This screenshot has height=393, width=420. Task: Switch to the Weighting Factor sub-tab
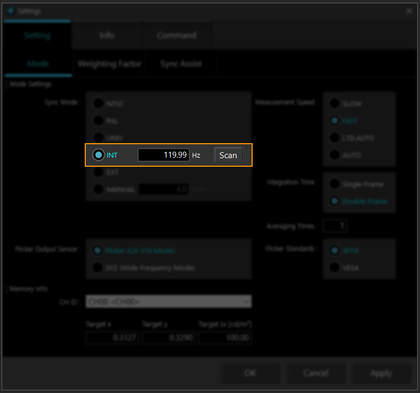tap(109, 64)
